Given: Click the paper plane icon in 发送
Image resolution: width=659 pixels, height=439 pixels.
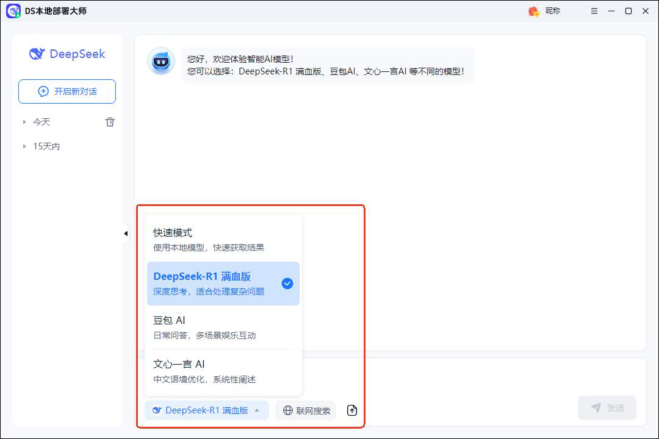Looking at the screenshot, I should 596,407.
